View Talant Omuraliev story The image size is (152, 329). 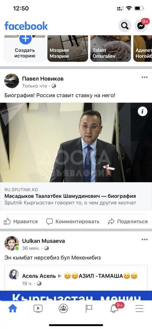[x=111, y=48]
